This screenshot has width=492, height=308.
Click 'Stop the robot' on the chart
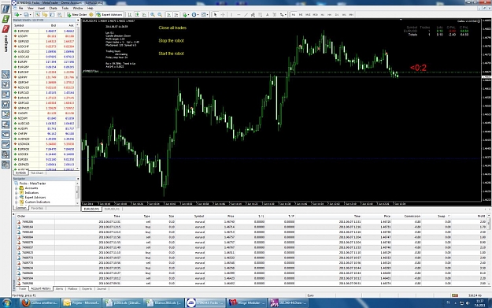(171, 40)
